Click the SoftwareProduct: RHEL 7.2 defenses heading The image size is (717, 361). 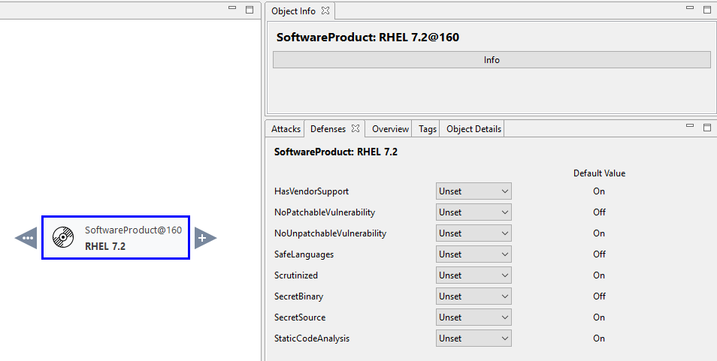click(x=336, y=152)
